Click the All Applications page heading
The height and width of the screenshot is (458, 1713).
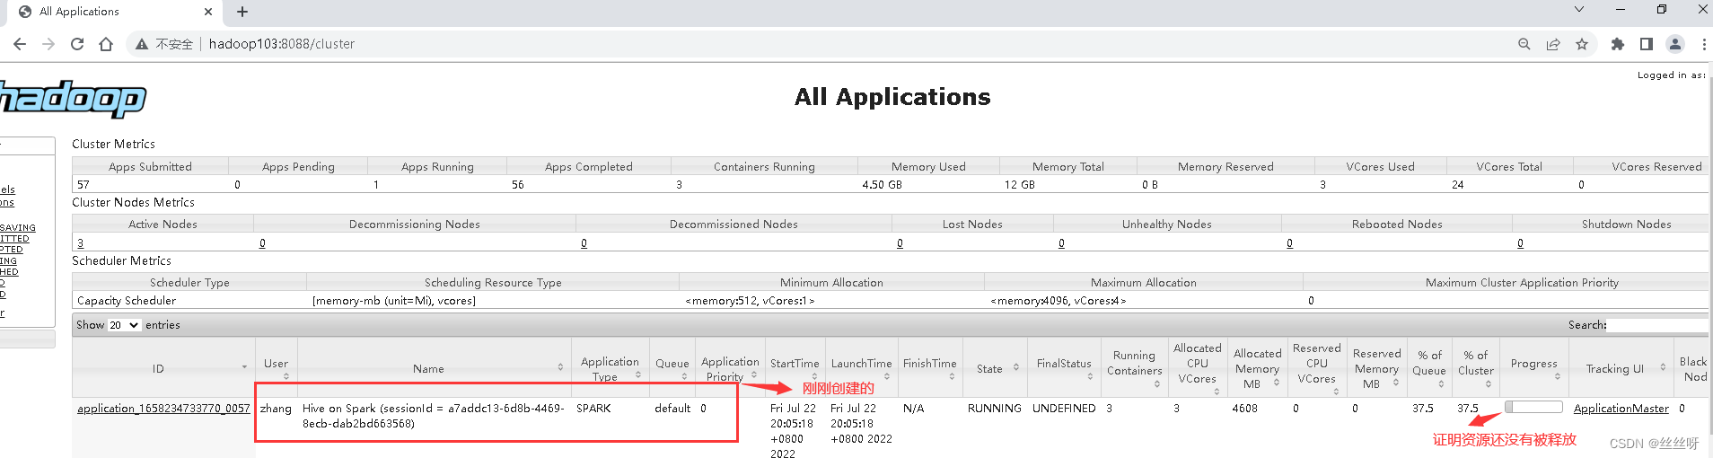(892, 97)
